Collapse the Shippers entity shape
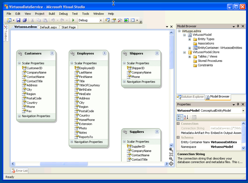248x183 pixels. coord(157,53)
